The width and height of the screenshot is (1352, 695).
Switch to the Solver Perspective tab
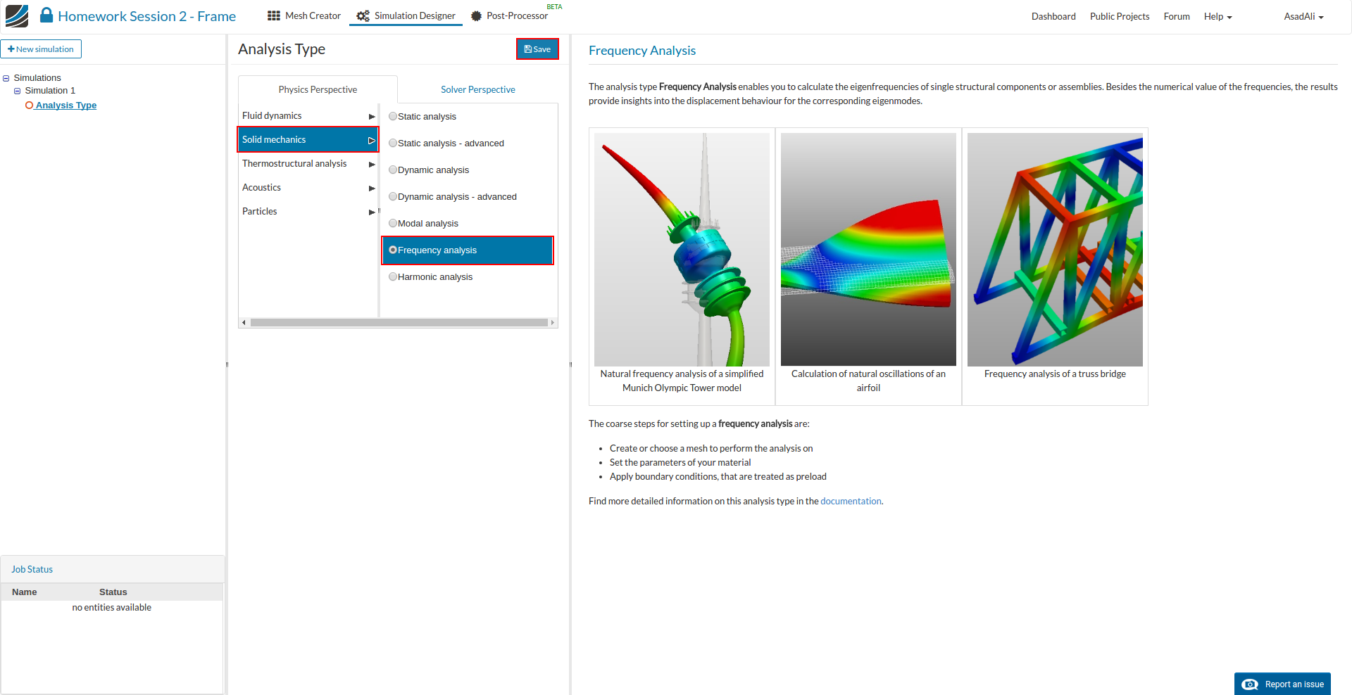click(x=477, y=89)
